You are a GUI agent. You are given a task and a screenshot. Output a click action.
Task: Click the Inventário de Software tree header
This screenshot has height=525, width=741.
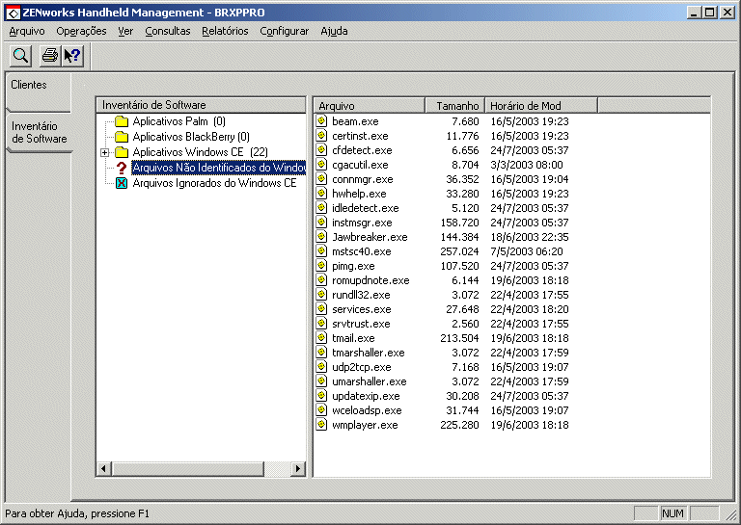(x=201, y=105)
